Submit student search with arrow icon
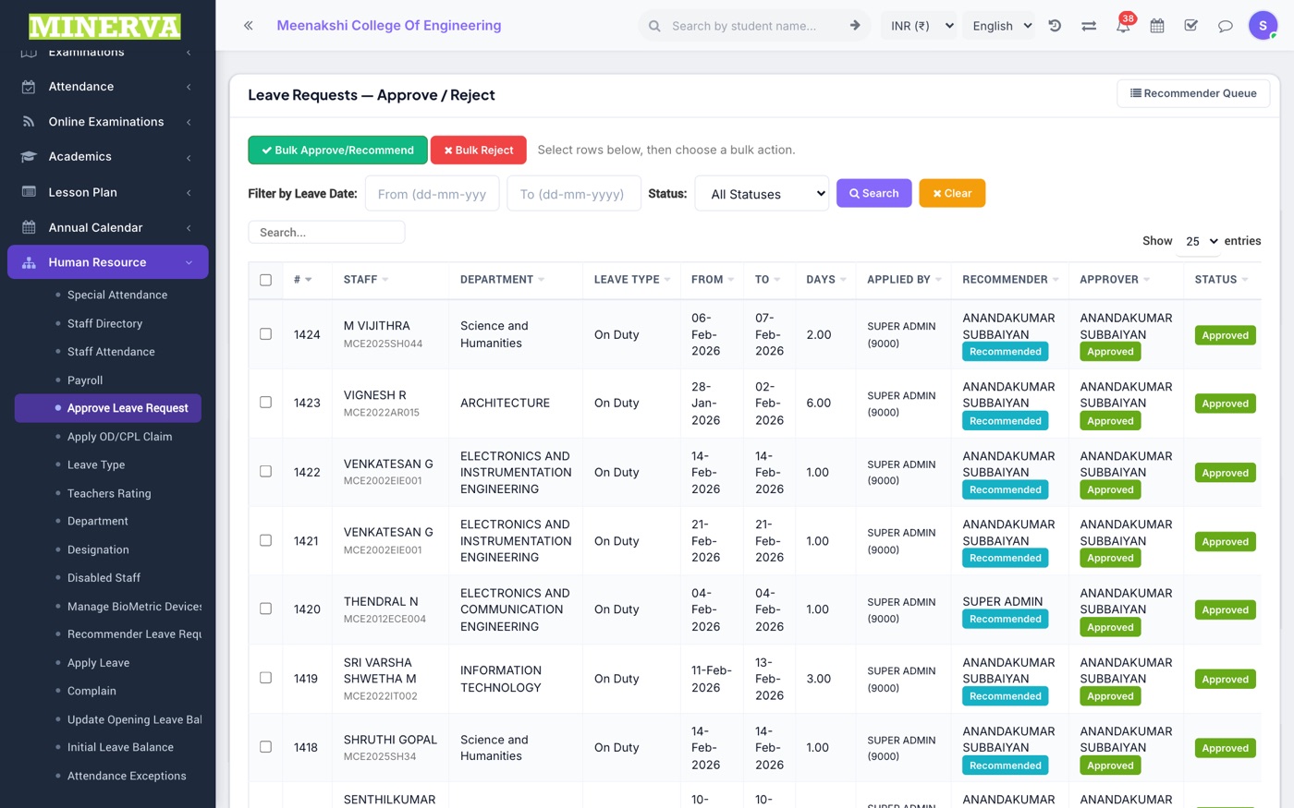The width and height of the screenshot is (1294, 808). click(x=855, y=26)
